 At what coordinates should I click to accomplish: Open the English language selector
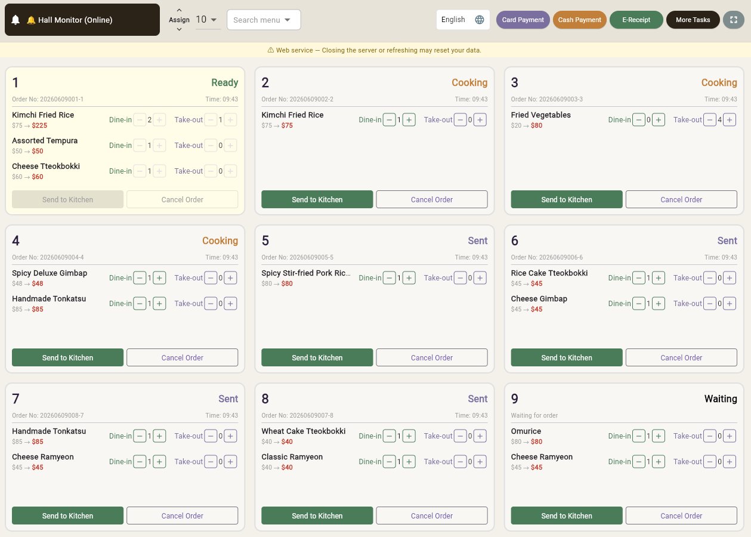[x=463, y=20]
